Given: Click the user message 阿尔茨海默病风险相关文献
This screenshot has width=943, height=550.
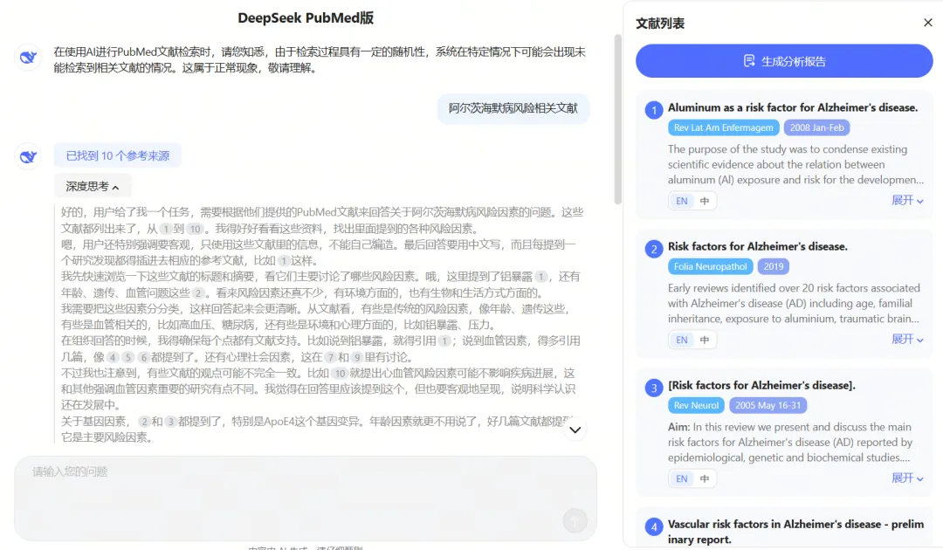Looking at the screenshot, I should 513,108.
